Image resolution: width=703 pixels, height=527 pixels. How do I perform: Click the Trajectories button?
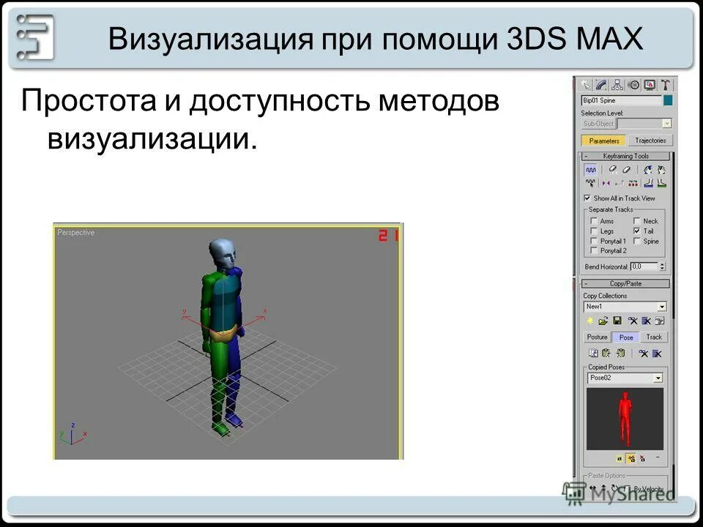point(650,141)
